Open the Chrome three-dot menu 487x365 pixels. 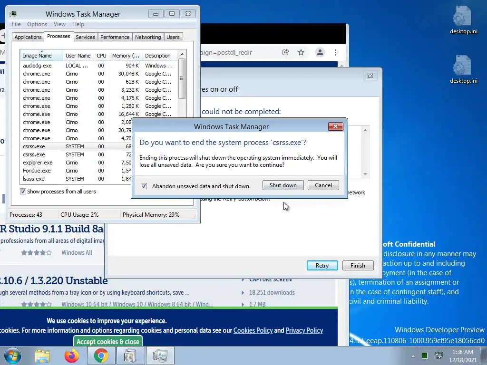coord(335,52)
